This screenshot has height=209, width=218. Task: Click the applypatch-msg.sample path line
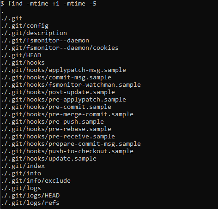pyautogui.click(x=63, y=70)
